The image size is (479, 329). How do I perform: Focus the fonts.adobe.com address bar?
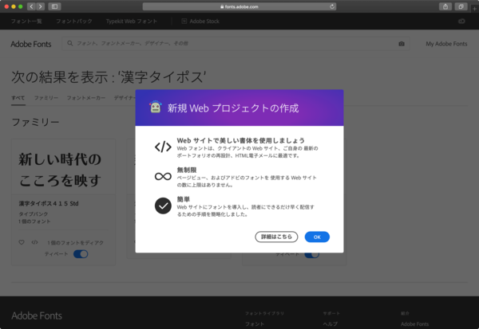pos(239,6)
